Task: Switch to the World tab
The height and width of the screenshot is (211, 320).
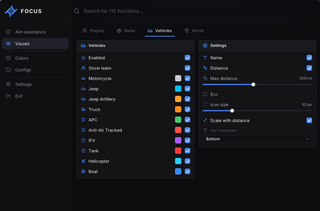Action: click(x=194, y=31)
